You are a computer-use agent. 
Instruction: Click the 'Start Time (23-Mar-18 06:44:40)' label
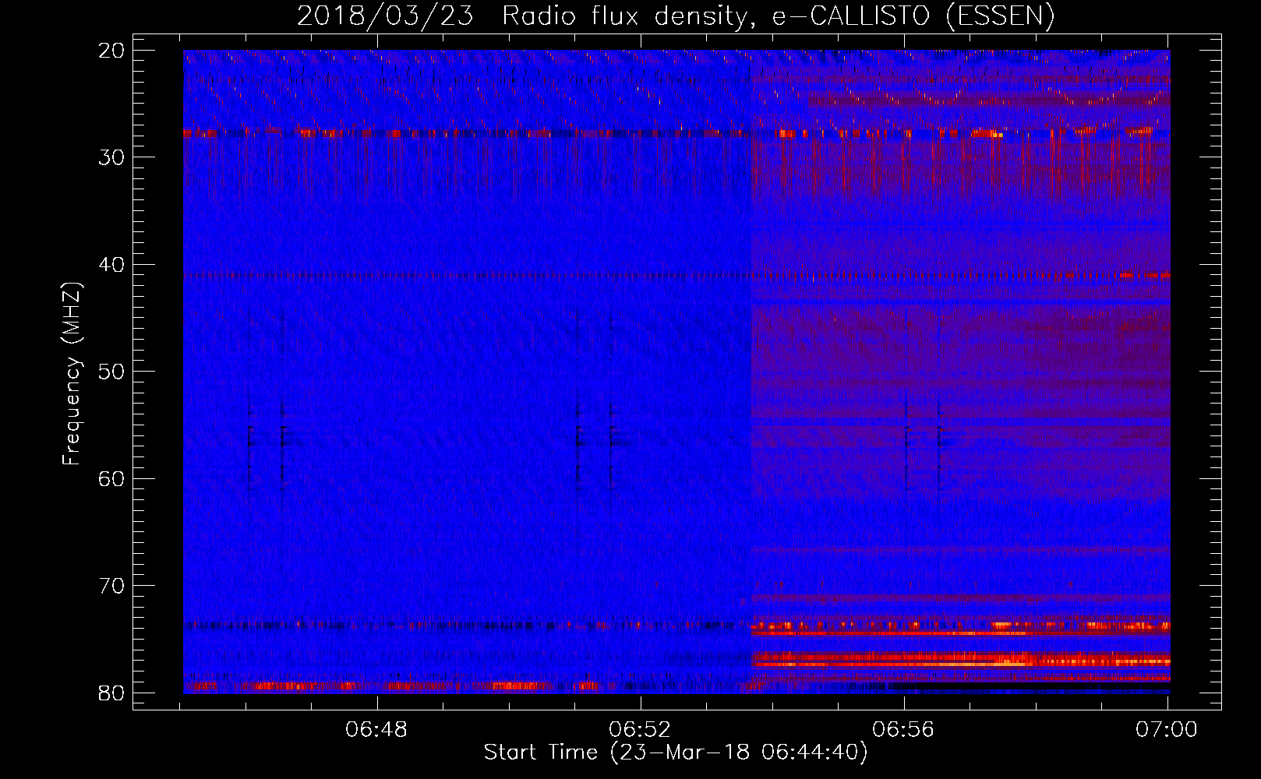(676, 753)
